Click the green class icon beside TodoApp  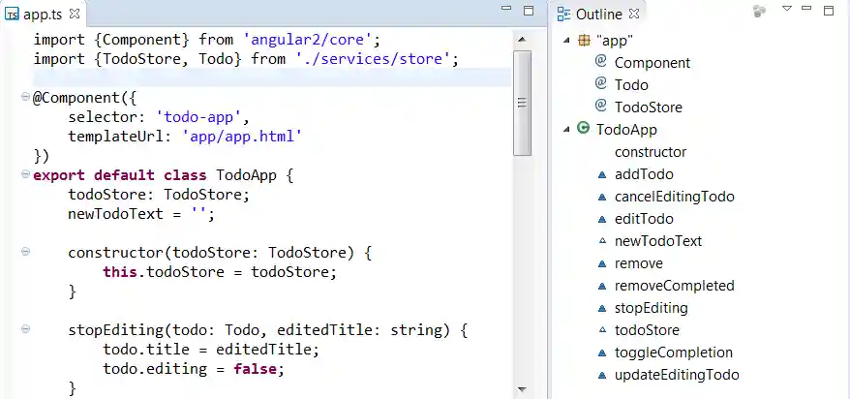click(584, 129)
